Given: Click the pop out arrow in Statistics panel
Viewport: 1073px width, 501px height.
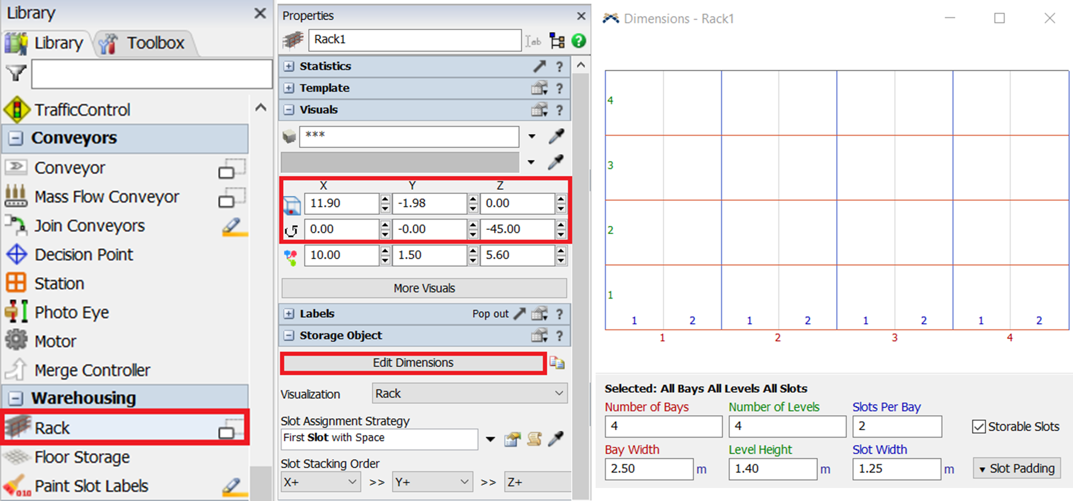Looking at the screenshot, I should click(x=539, y=66).
